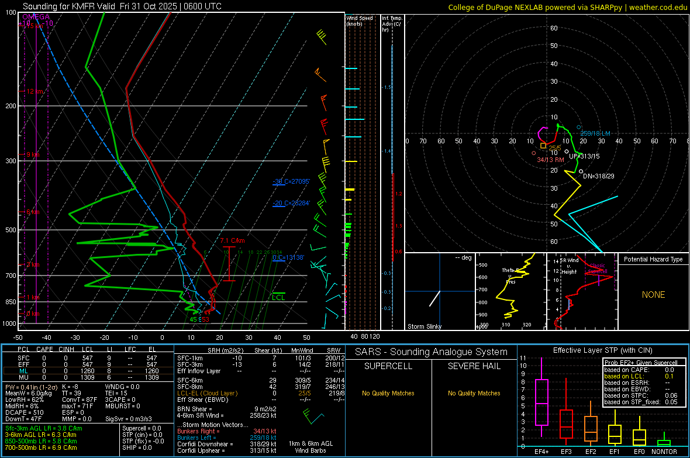This screenshot has height=458, width=690.
Task: Click the SFC-1km shear row label
Action: [190, 358]
